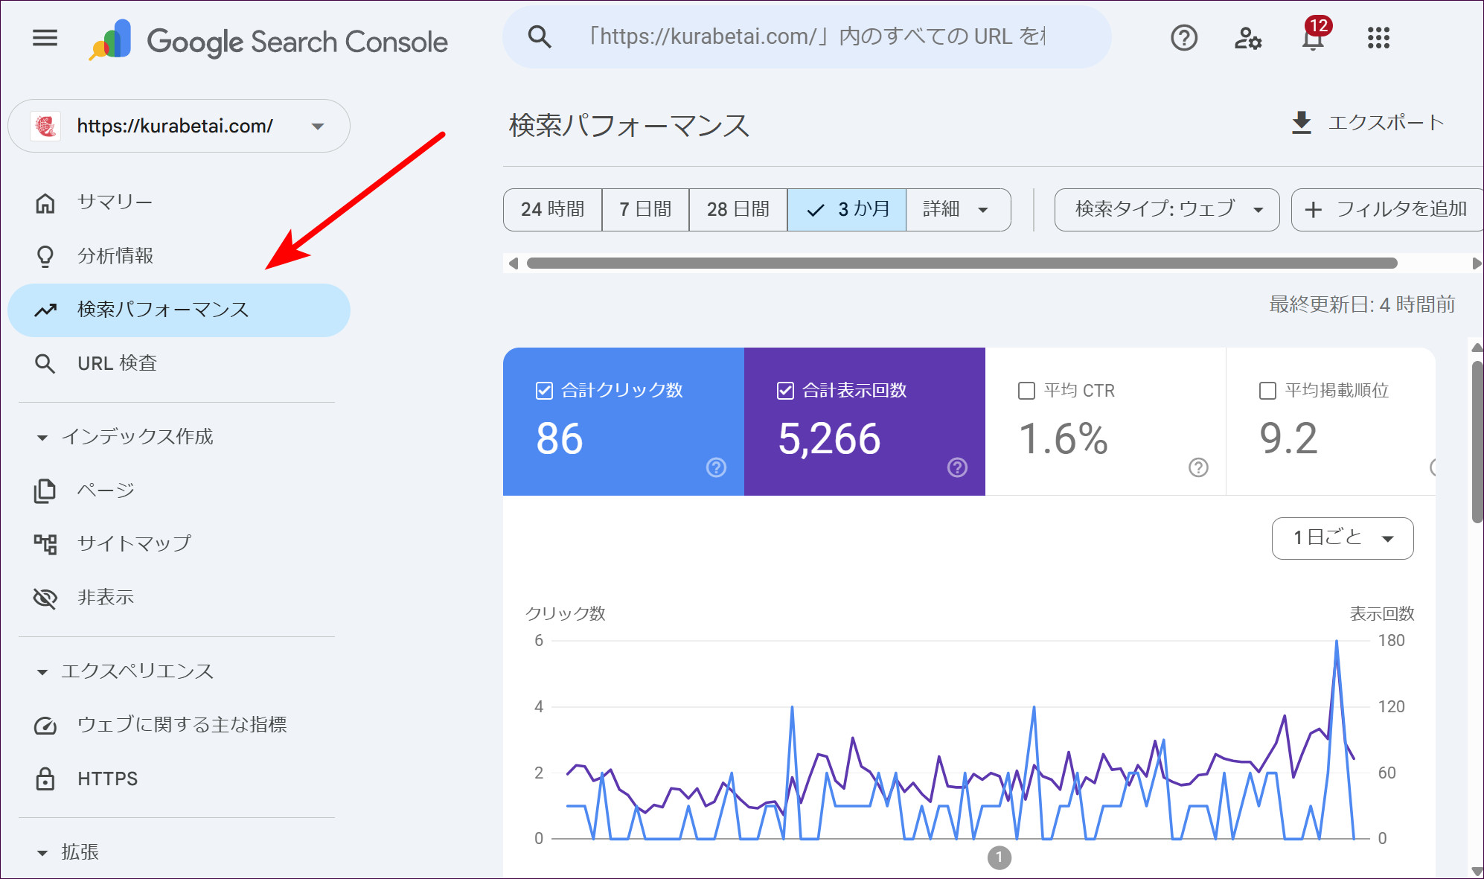The image size is (1484, 879).
Task: Click the right arrow of filter scrollbar
Action: point(1477,263)
